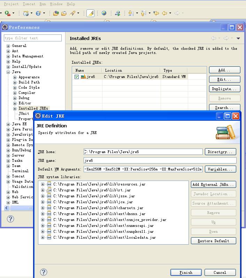
Task: Open the Preferences view menu dropdown arrow
Action: pos(238,38)
